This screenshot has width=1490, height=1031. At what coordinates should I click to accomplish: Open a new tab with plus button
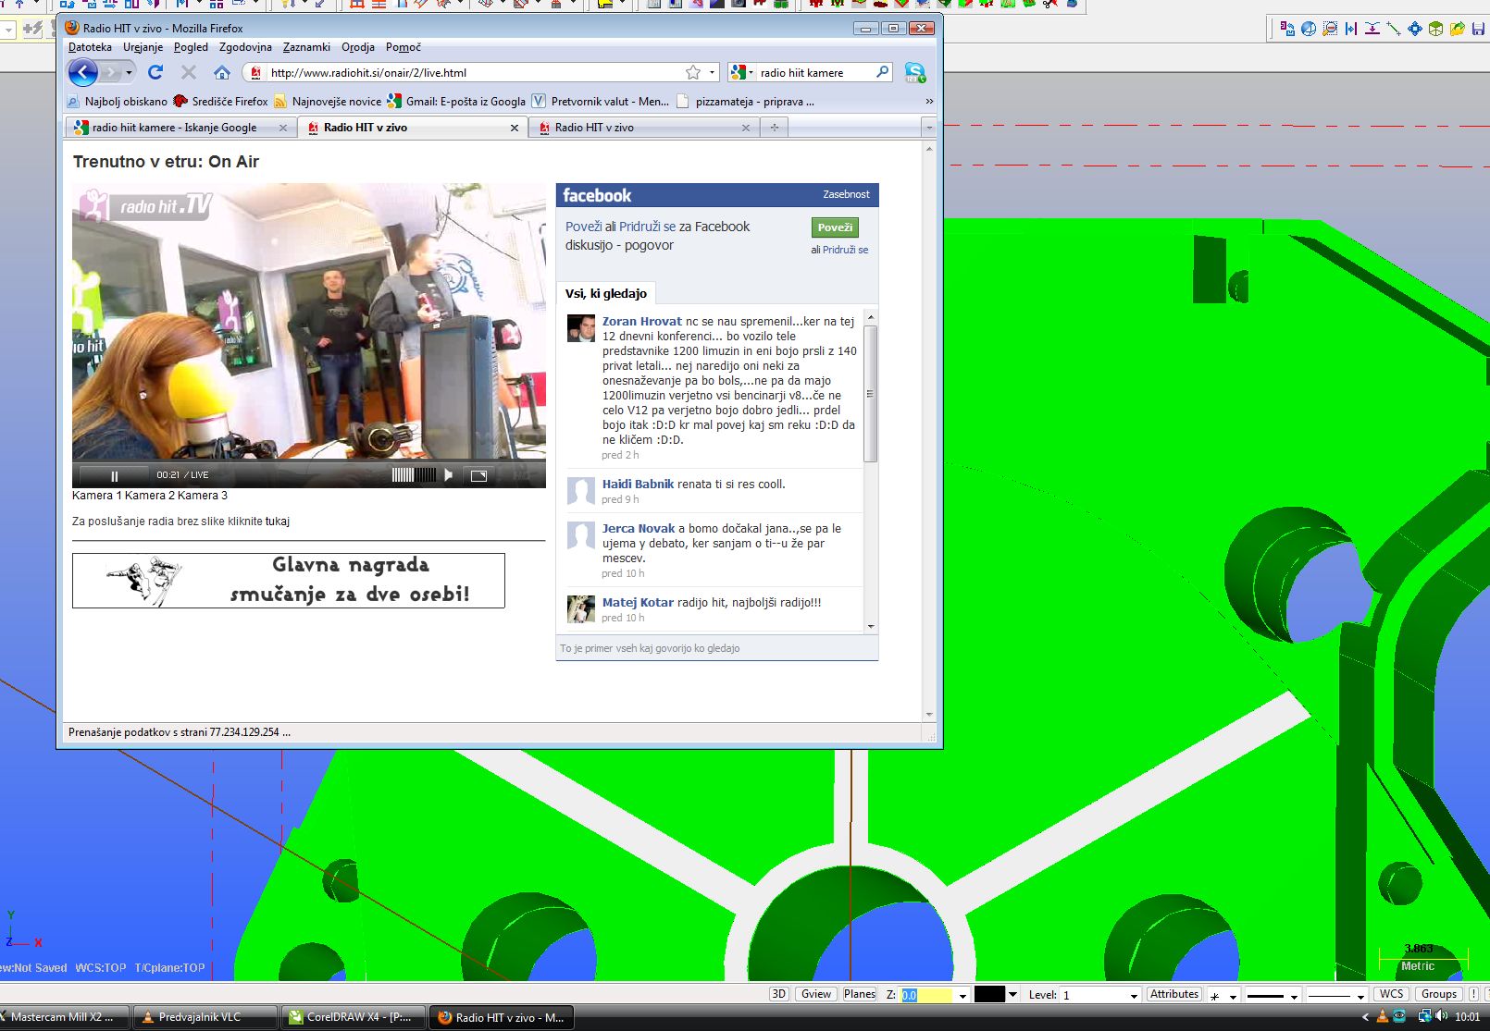tap(775, 128)
